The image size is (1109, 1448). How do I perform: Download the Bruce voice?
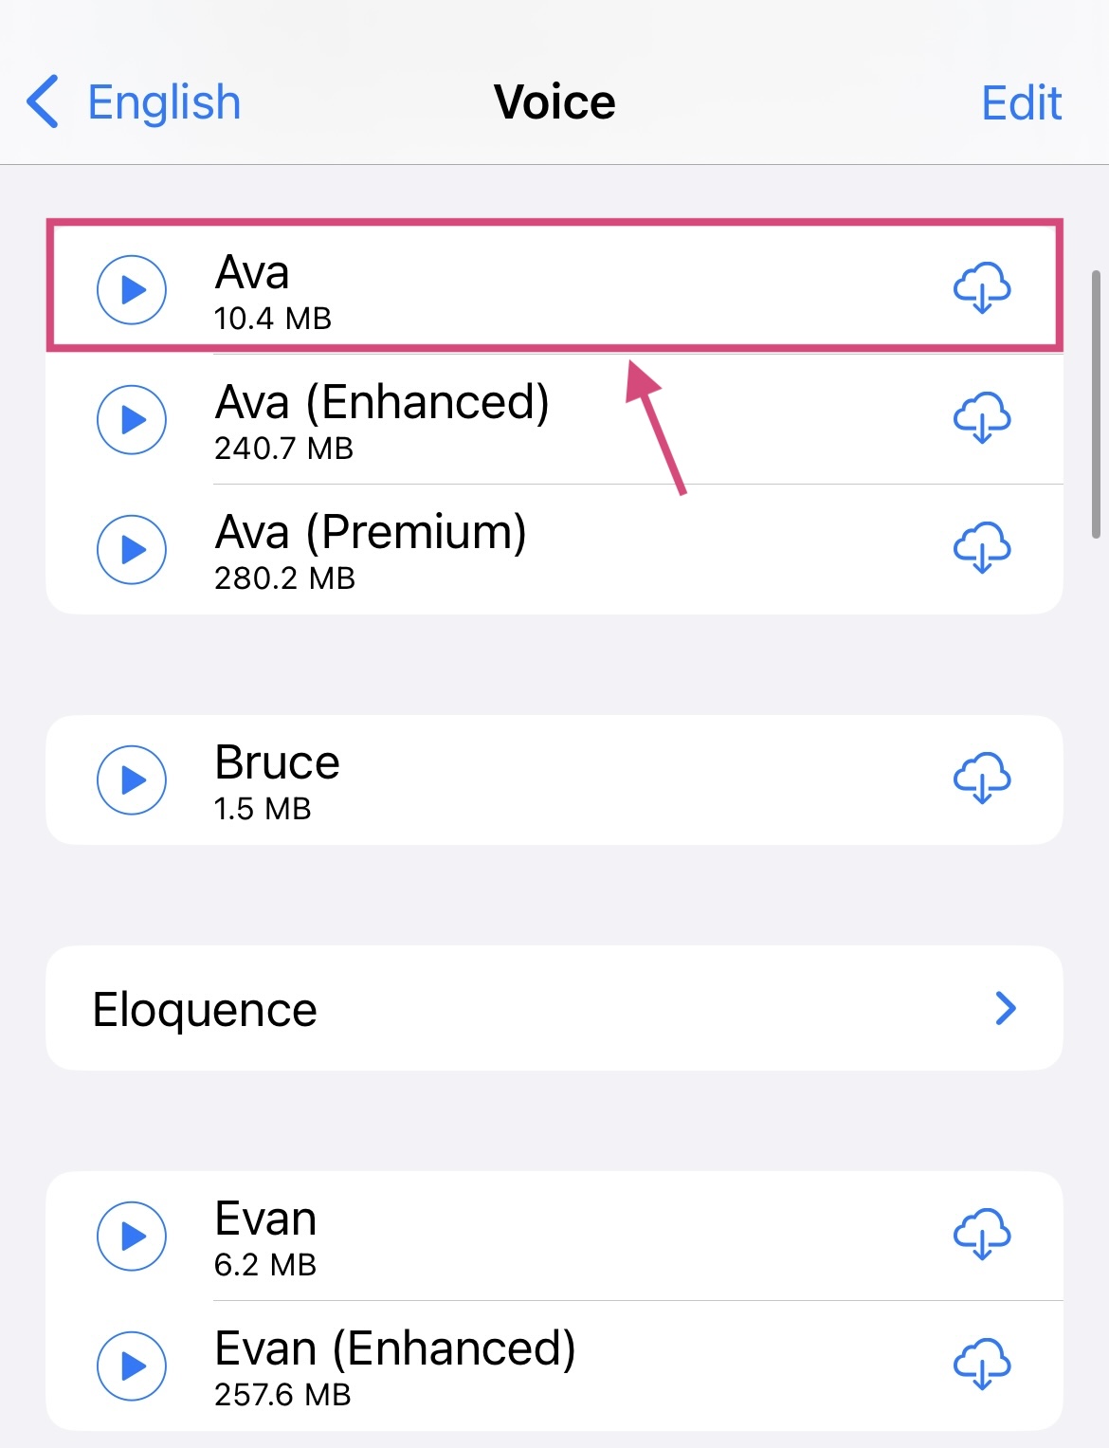pos(982,778)
